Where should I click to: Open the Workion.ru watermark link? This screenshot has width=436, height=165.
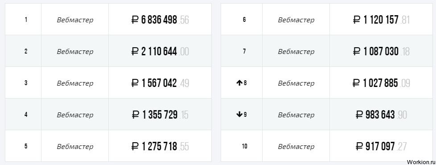click(x=420, y=162)
